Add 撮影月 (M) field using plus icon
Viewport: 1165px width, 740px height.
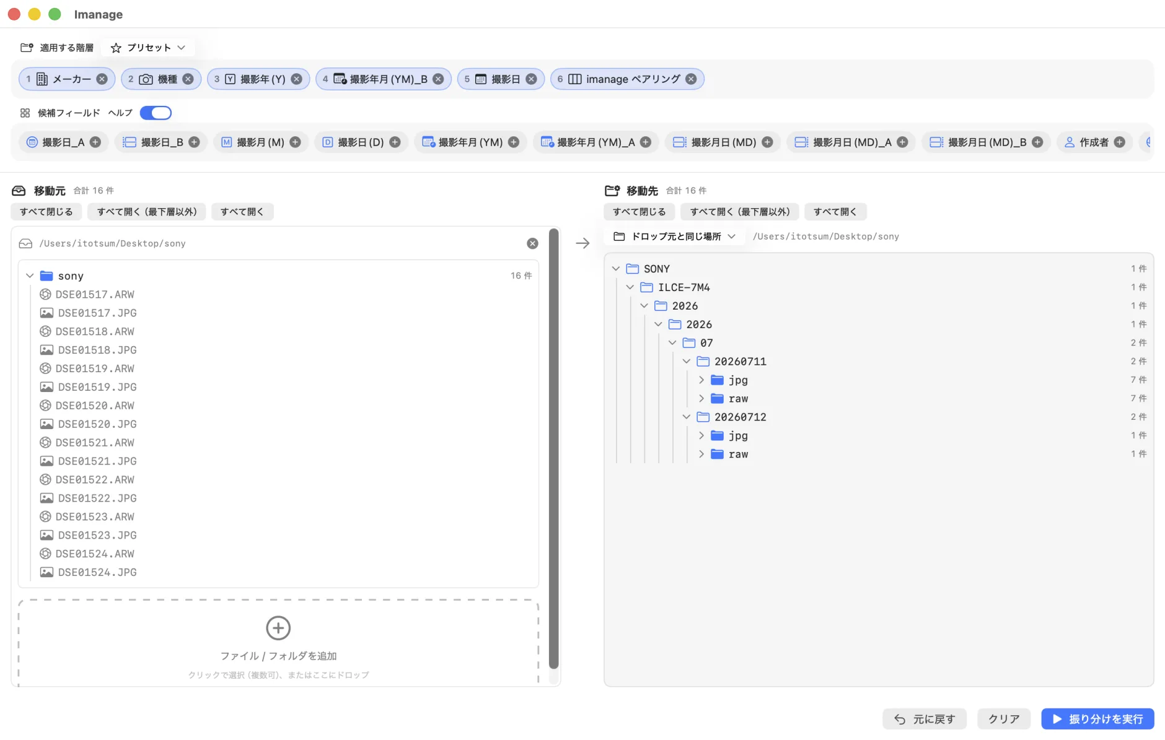(x=295, y=142)
